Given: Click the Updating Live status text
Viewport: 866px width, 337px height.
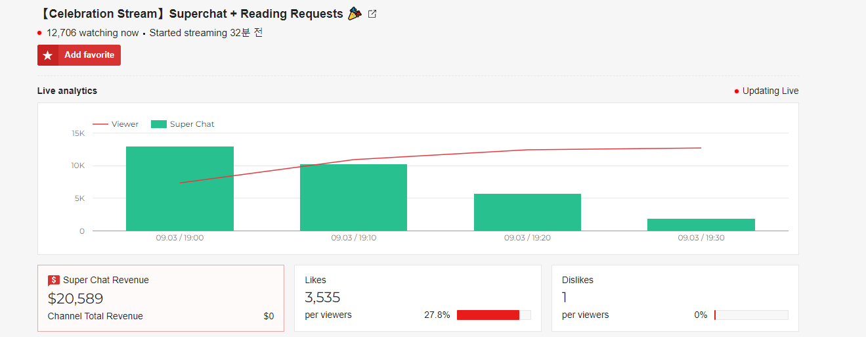Looking at the screenshot, I should click(x=771, y=91).
